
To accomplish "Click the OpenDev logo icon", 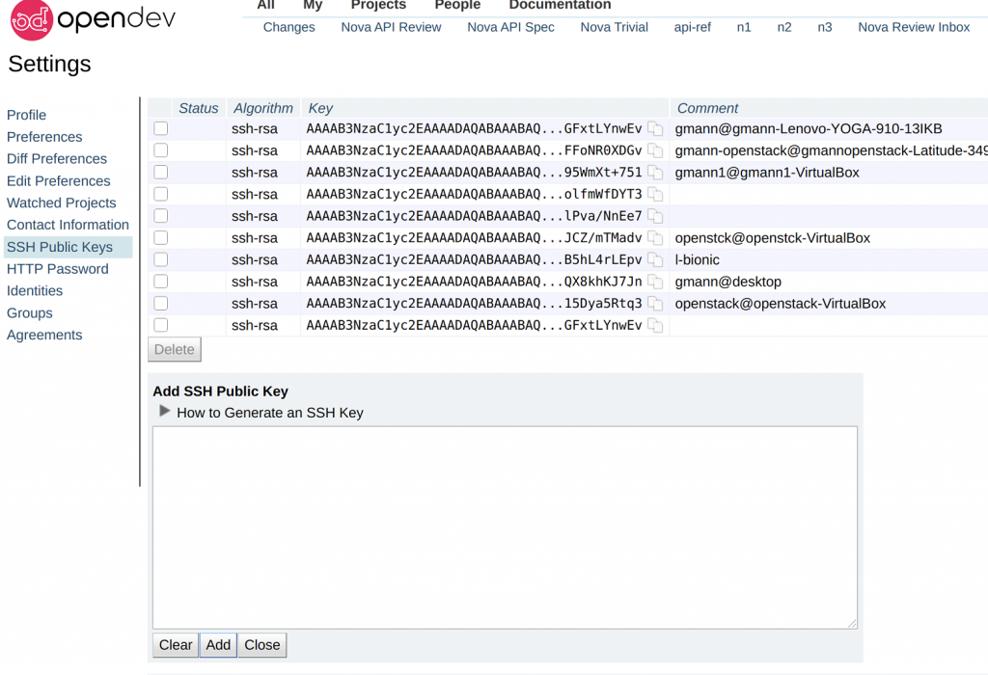I will pos(31,20).
